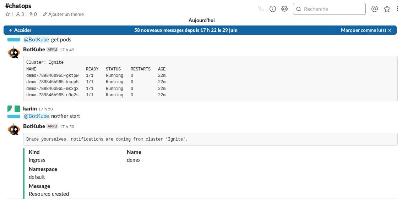Click the RESTARTS column header
Screen dimensions: 402x199
click(x=141, y=69)
